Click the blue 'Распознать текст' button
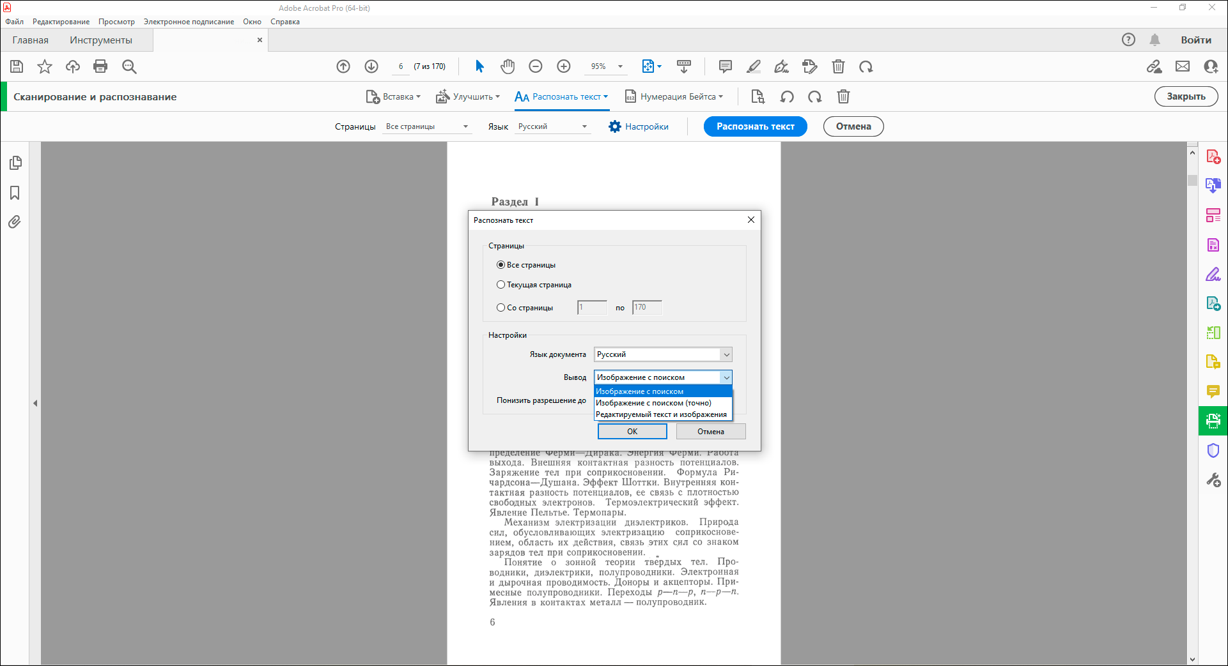The width and height of the screenshot is (1228, 666). click(755, 126)
